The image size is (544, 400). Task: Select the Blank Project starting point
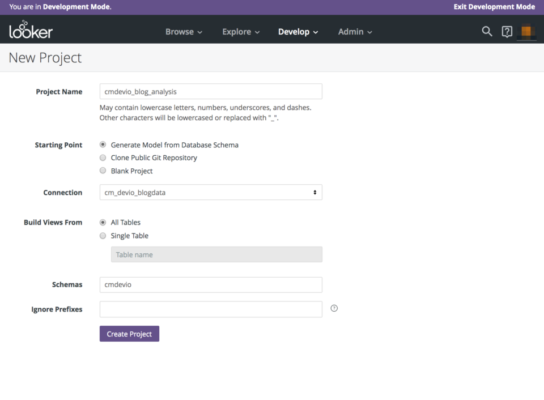coord(103,171)
